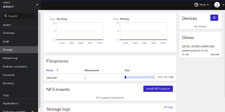
Task: Expand the root@debian11 host switcher
Action: click(x=37, y=5)
